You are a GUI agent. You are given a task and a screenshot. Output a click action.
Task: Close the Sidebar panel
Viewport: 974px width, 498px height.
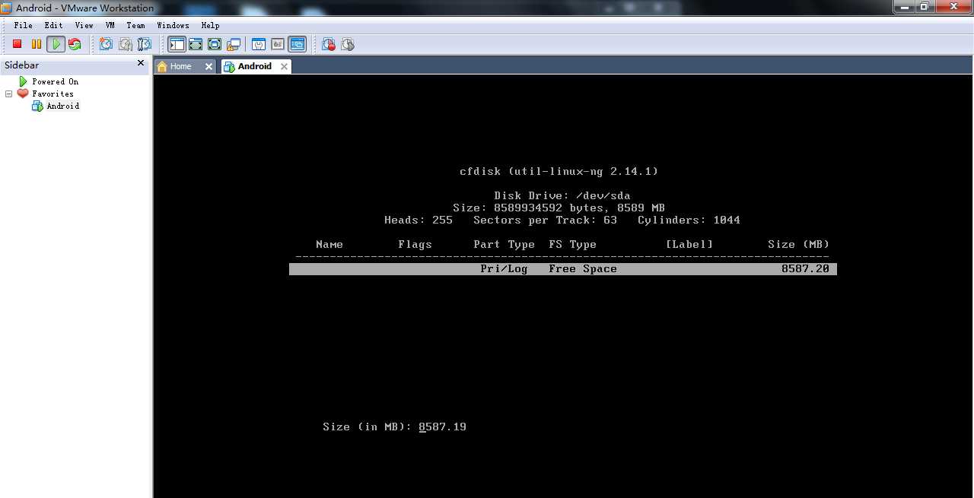[x=141, y=63]
